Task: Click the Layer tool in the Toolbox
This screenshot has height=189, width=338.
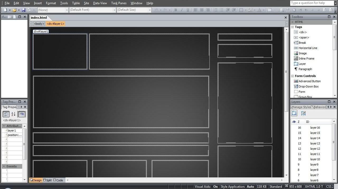Action: 302,64
